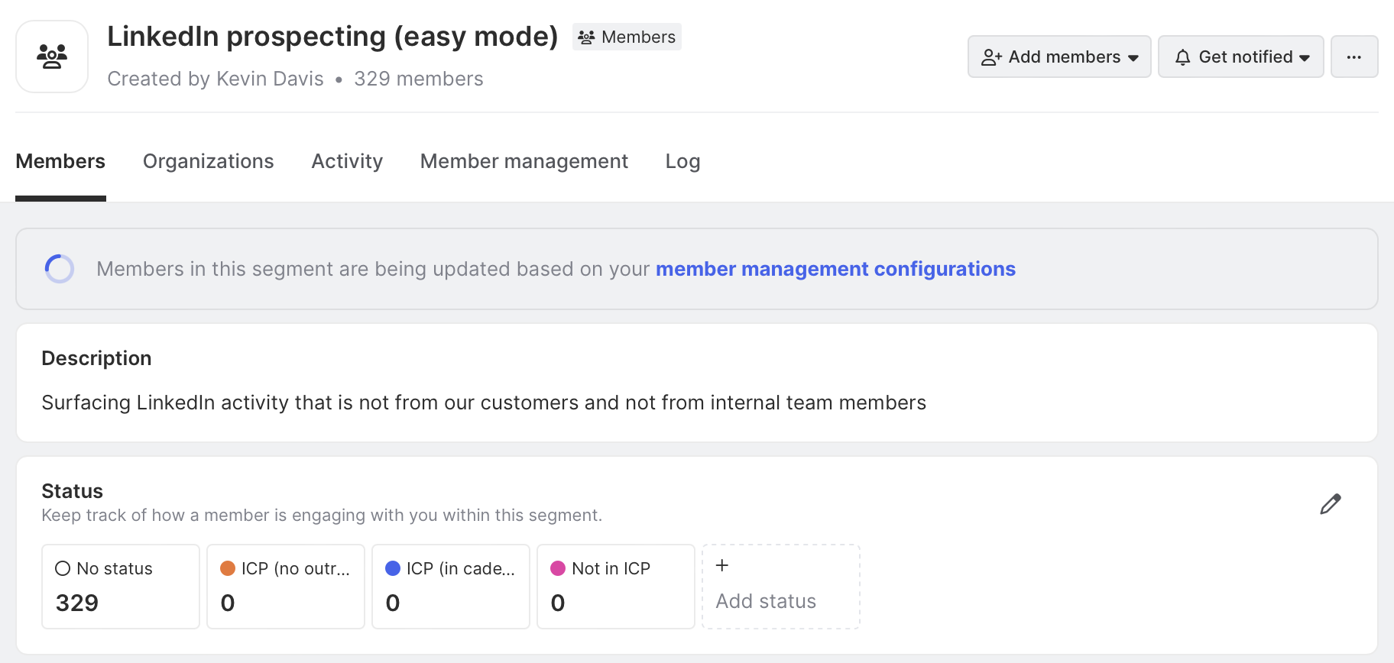Select the No status circle indicator

pos(63,568)
